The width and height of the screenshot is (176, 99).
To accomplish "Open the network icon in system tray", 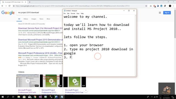I will pos(155,97).
